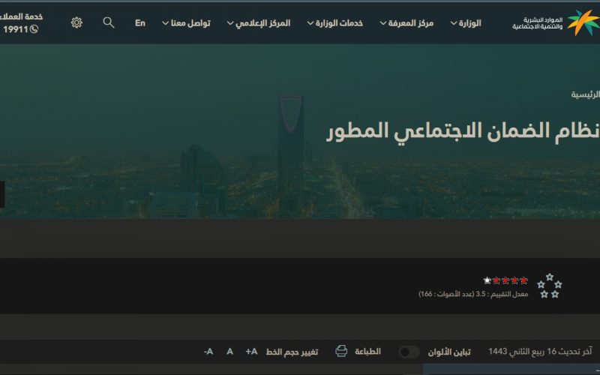Click the printer icon
600x375 pixels.
point(341,351)
